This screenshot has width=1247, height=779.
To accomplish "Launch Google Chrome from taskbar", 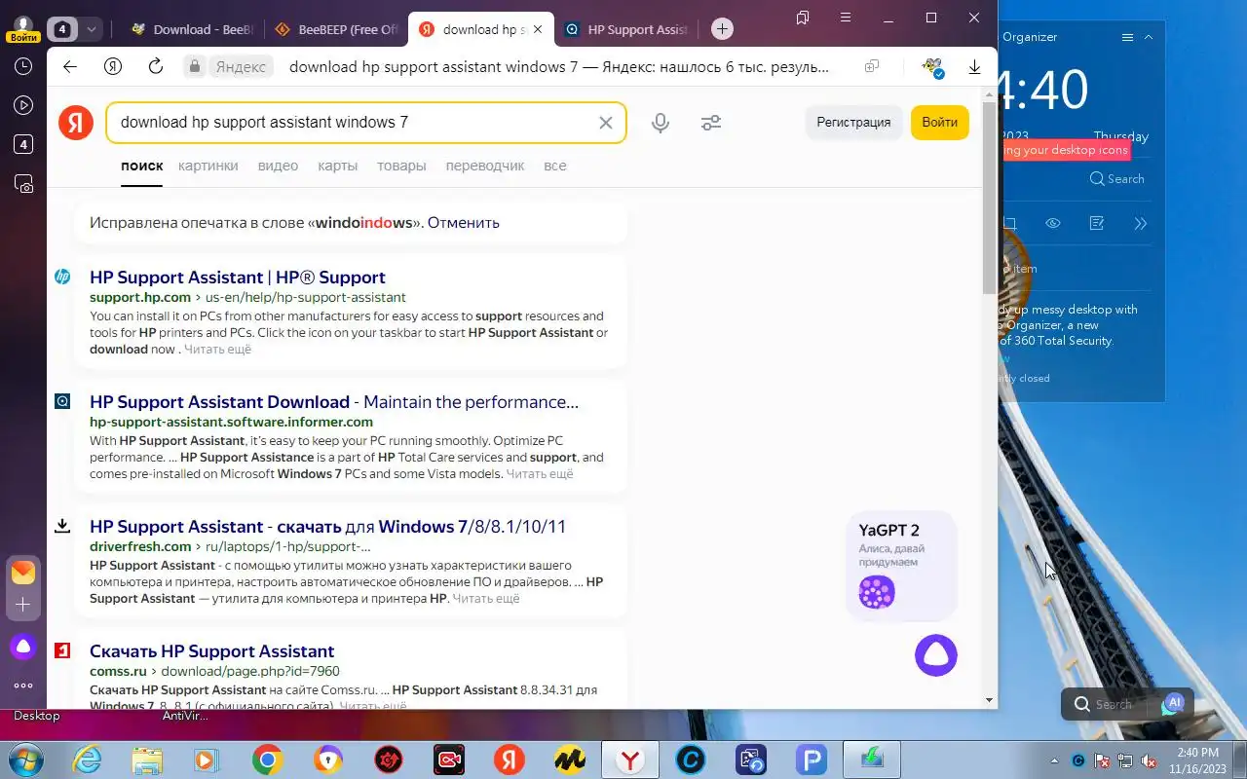I will point(268,760).
